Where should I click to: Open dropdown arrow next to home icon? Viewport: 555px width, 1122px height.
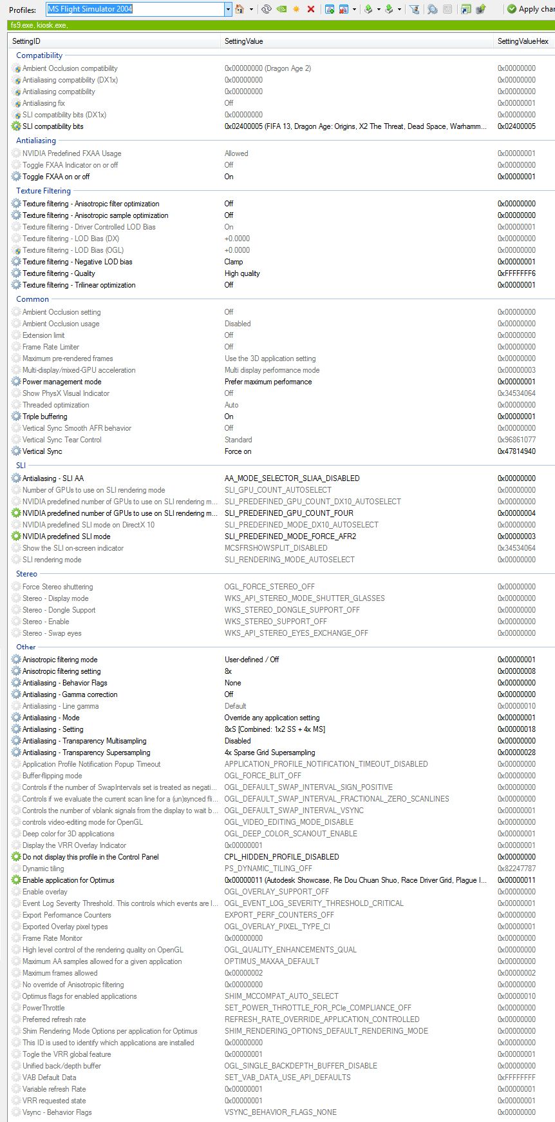point(251,9)
